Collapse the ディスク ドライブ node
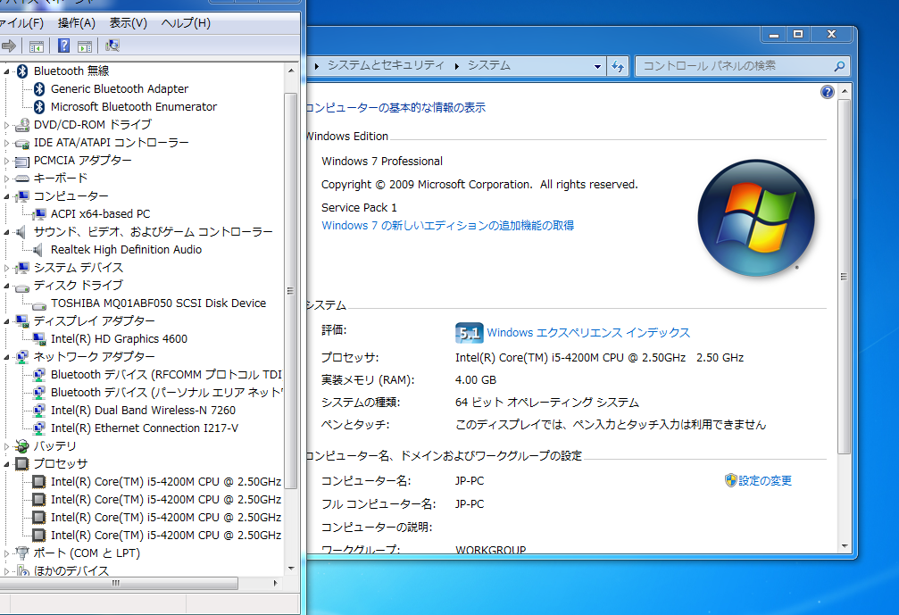 [x=7, y=286]
